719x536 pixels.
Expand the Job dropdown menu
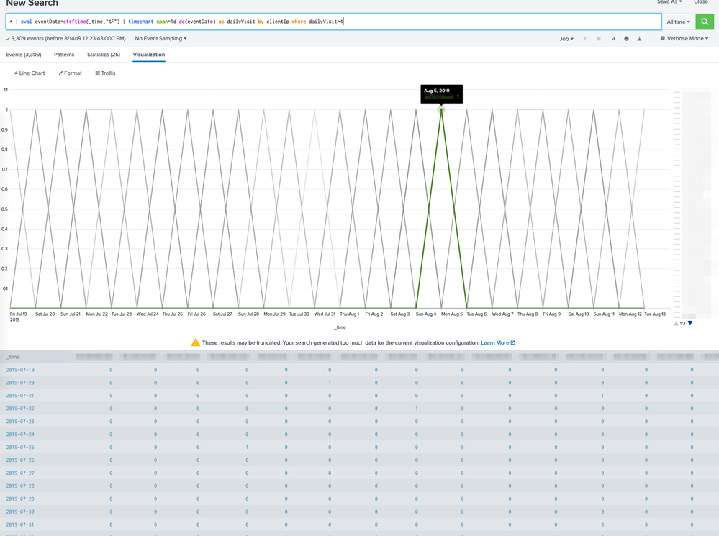(566, 39)
